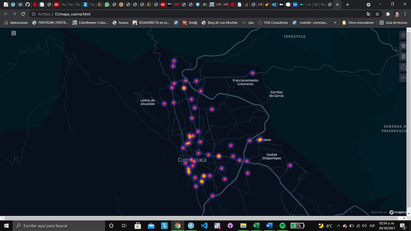
Task: Open the Chrome profile avatar
Action: [397, 14]
